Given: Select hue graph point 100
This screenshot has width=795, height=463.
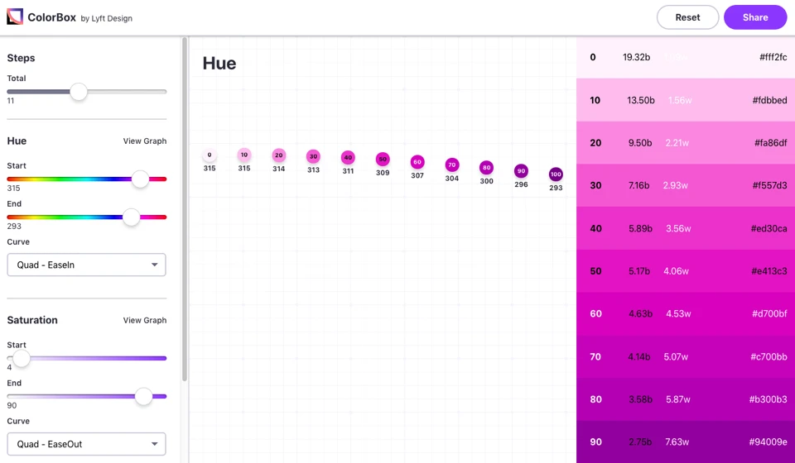Looking at the screenshot, I should coord(556,174).
